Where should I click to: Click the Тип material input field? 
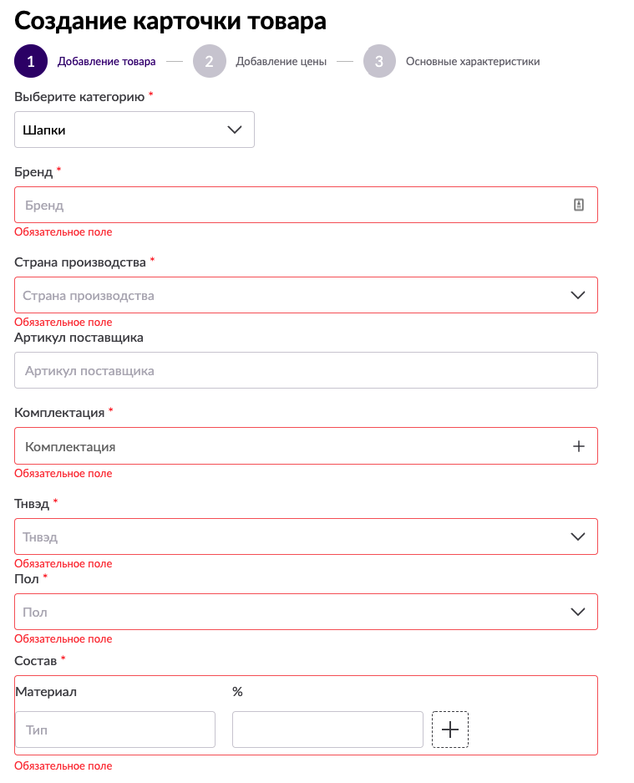click(115, 730)
